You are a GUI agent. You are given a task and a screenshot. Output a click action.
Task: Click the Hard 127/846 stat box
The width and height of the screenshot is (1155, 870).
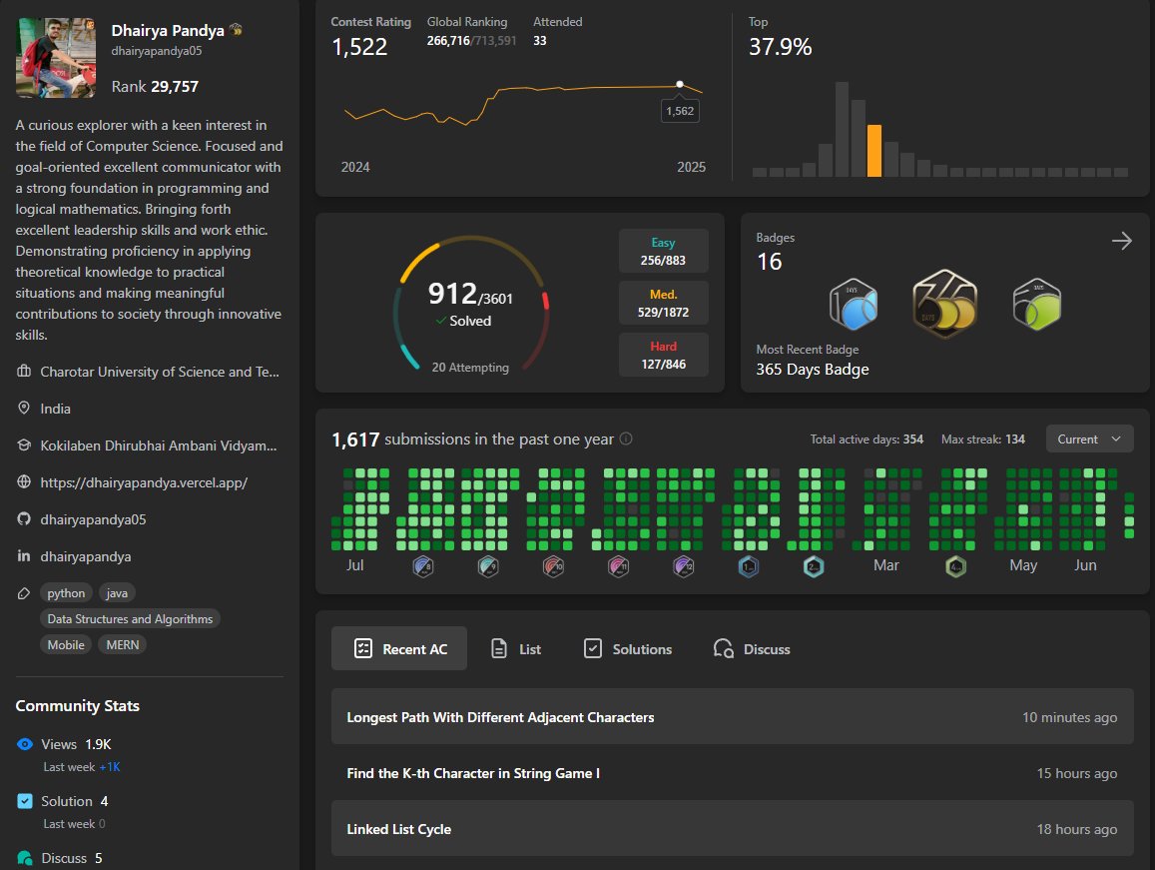(x=663, y=355)
